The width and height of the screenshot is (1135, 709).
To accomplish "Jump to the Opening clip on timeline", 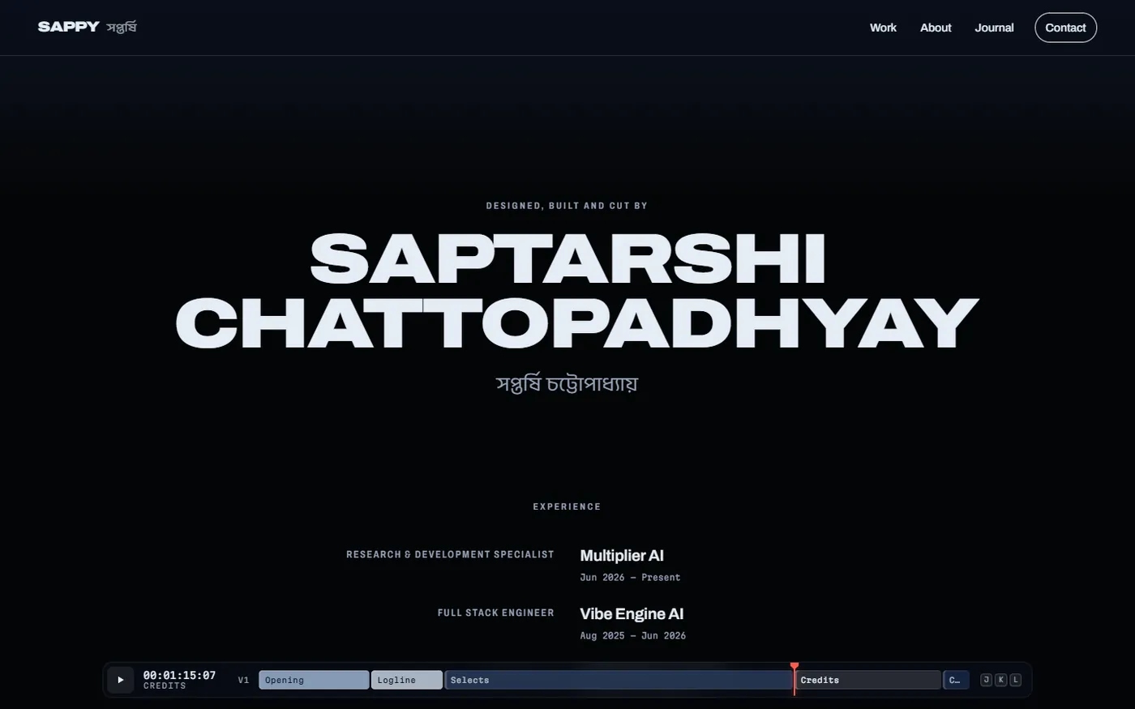I will (x=314, y=680).
